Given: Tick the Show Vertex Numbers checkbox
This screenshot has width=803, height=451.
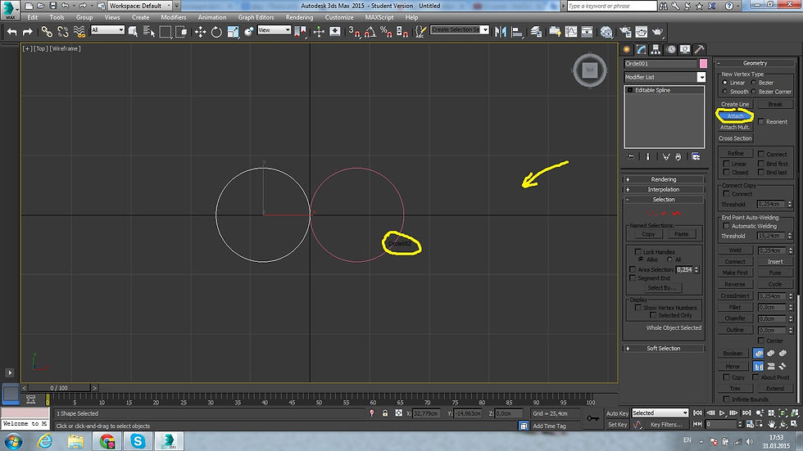Looking at the screenshot, I should [x=638, y=308].
